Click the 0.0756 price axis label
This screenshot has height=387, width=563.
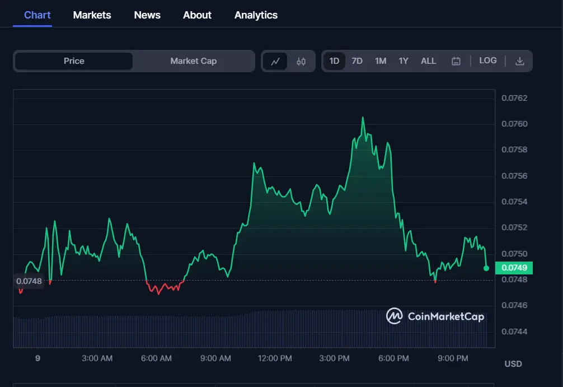pos(514,176)
